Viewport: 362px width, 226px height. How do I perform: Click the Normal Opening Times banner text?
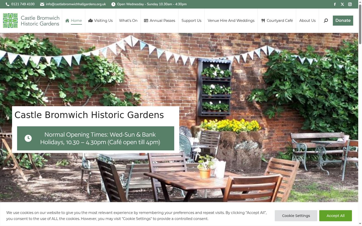100,138
